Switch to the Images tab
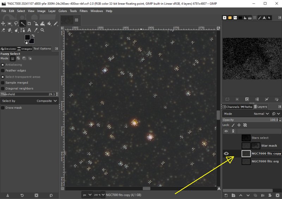The height and width of the screenshot is (199, 282). (25, 49)
